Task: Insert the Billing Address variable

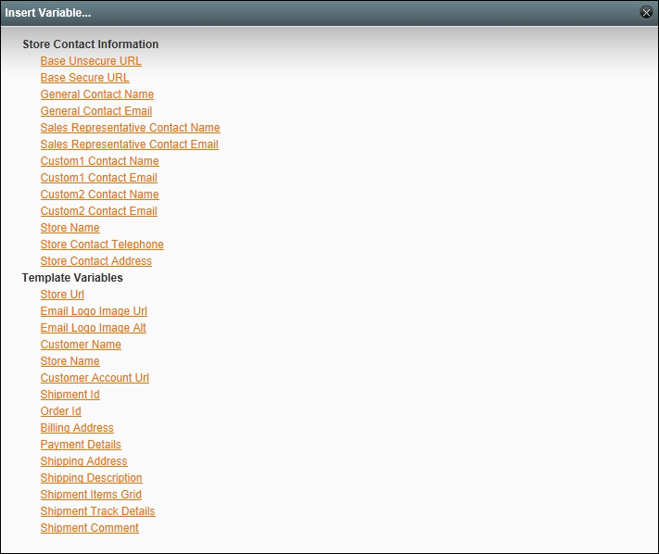Action: coord(77,428)
